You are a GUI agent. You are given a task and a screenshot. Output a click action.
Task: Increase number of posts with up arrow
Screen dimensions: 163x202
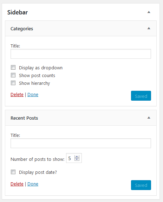click(77, 157)
